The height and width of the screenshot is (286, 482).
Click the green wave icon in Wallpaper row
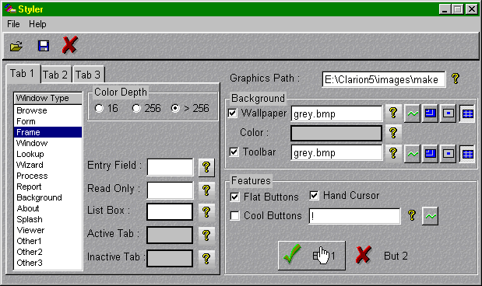pyautogui.click(x=412, y=113)
